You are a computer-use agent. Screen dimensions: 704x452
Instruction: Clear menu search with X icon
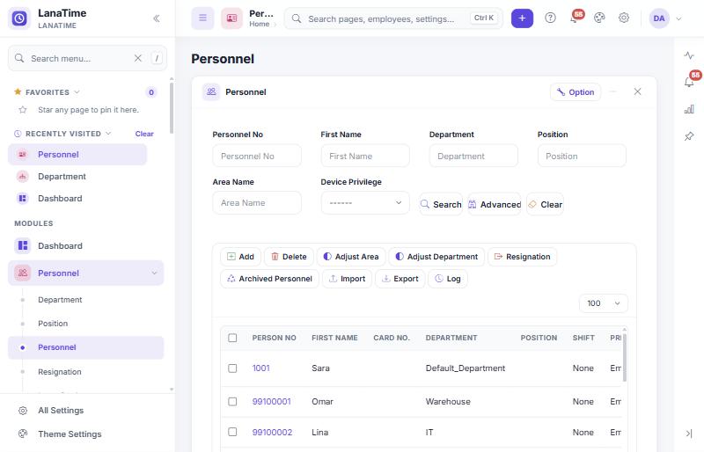(x=138, y=58)
